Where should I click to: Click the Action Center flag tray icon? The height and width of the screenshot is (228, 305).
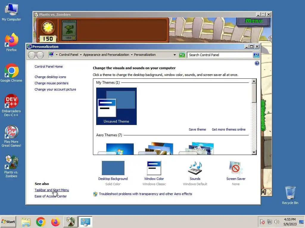(262, 222)
